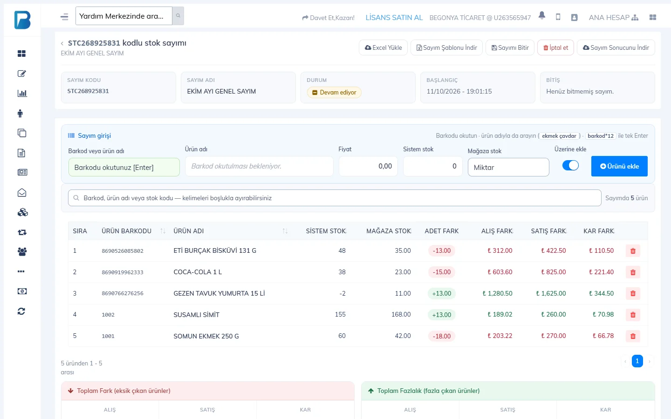Open the people group icon in the sidebar
Screen dimensions: 671x419
(22, 252)
